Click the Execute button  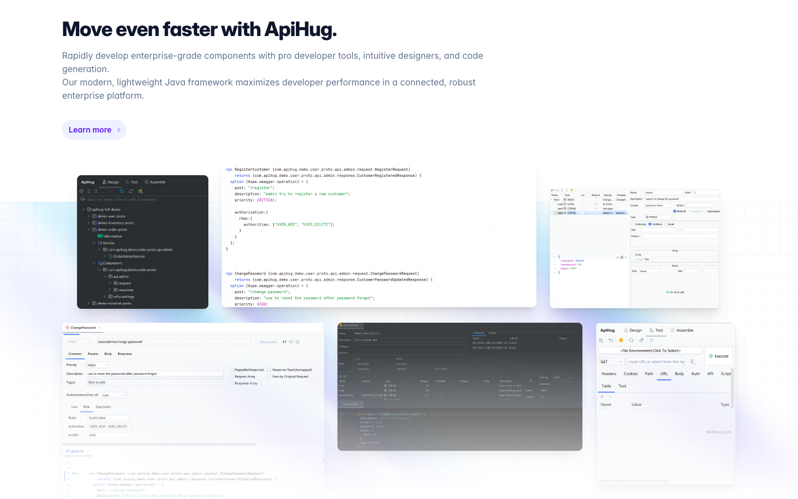(x=719, y=356)
